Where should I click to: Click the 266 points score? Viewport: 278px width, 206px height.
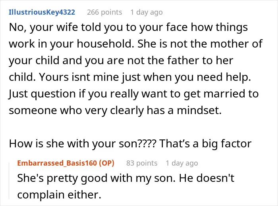(x=104, y=12)
